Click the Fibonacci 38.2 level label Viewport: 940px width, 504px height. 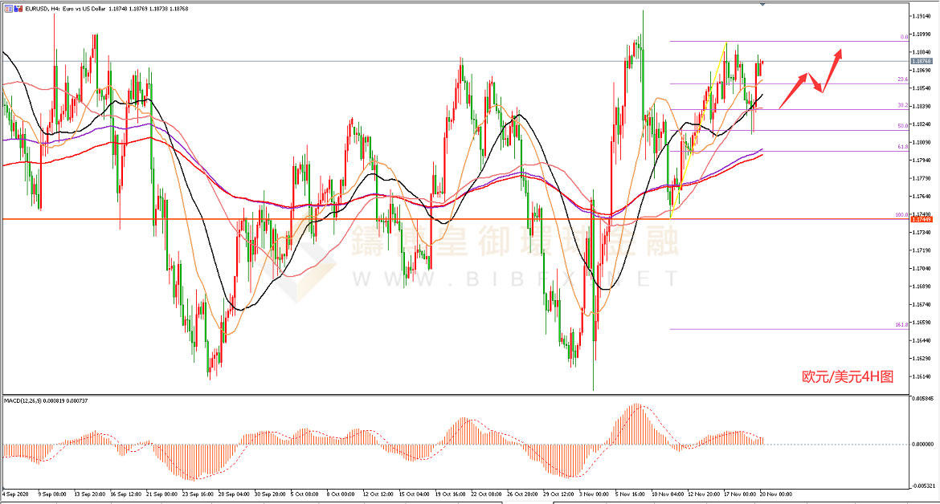[902, 105]
